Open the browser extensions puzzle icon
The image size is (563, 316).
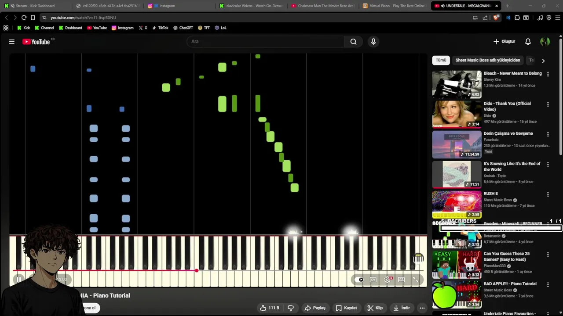click(x=517, y=18)
